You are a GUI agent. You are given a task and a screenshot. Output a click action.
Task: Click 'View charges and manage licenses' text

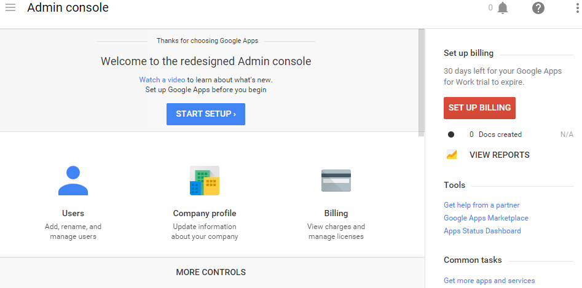[336, 232]
